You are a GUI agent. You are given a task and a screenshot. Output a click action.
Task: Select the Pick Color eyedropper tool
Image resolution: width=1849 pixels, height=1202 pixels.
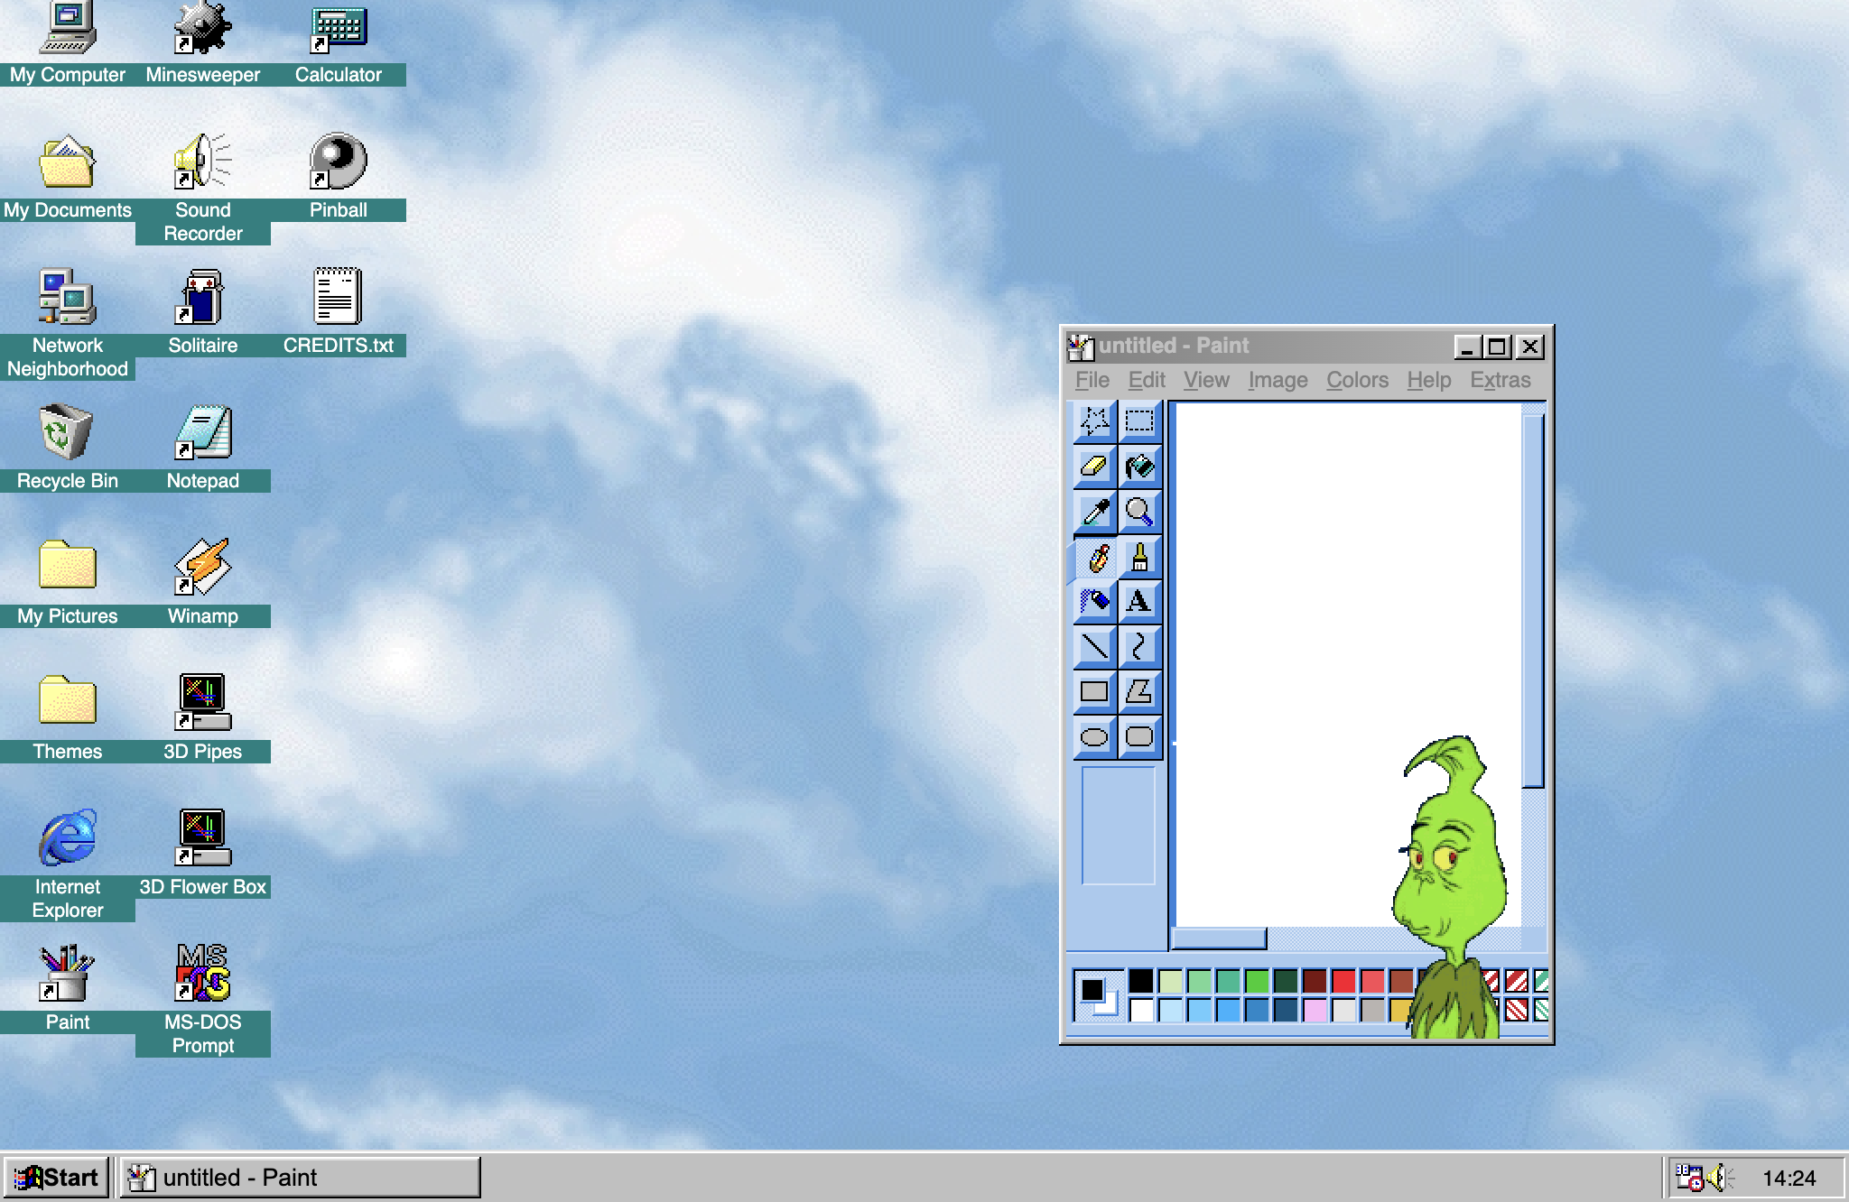pos(1095,512)
